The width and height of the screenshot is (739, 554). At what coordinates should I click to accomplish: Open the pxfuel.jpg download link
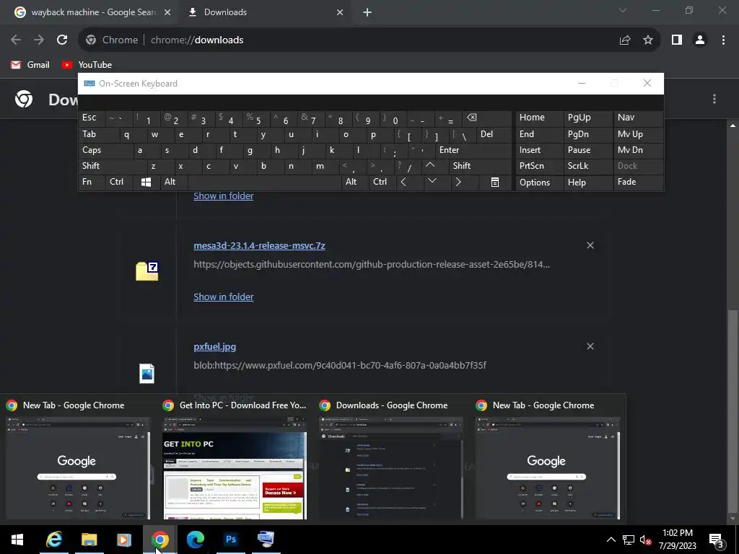coord(215,347)
